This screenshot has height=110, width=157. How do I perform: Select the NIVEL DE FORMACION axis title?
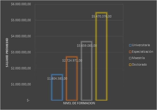(79, 103)
